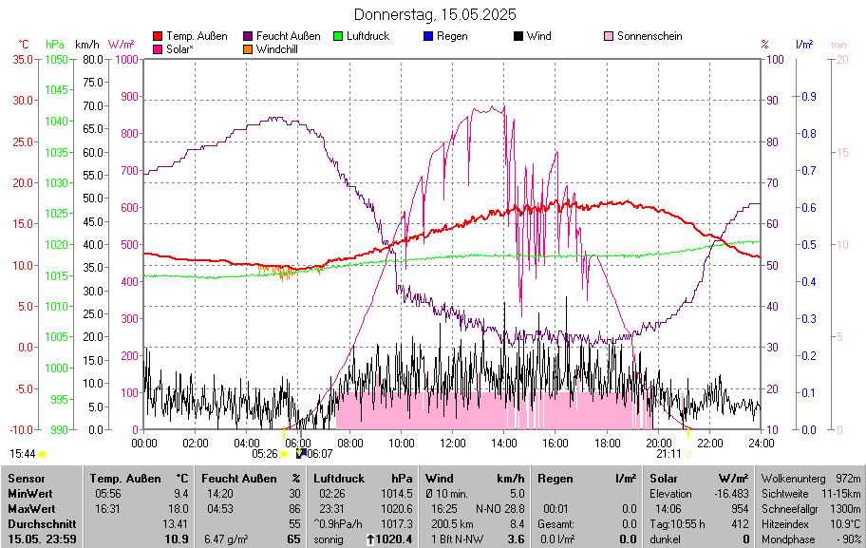Click the Sensor header in the table
The image size is (866, 548).
(26, 479)
